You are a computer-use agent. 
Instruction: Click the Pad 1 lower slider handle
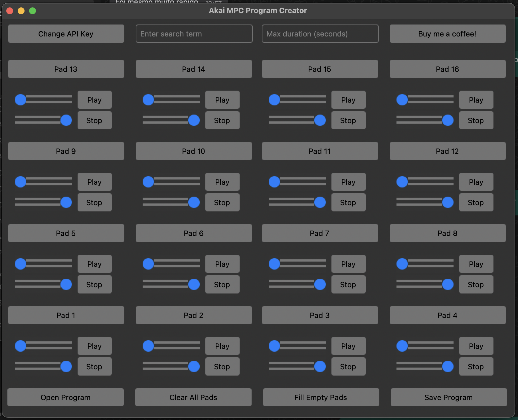66,366
